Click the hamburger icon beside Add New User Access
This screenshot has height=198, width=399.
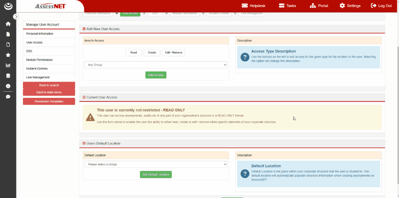(x=84, y=29)
